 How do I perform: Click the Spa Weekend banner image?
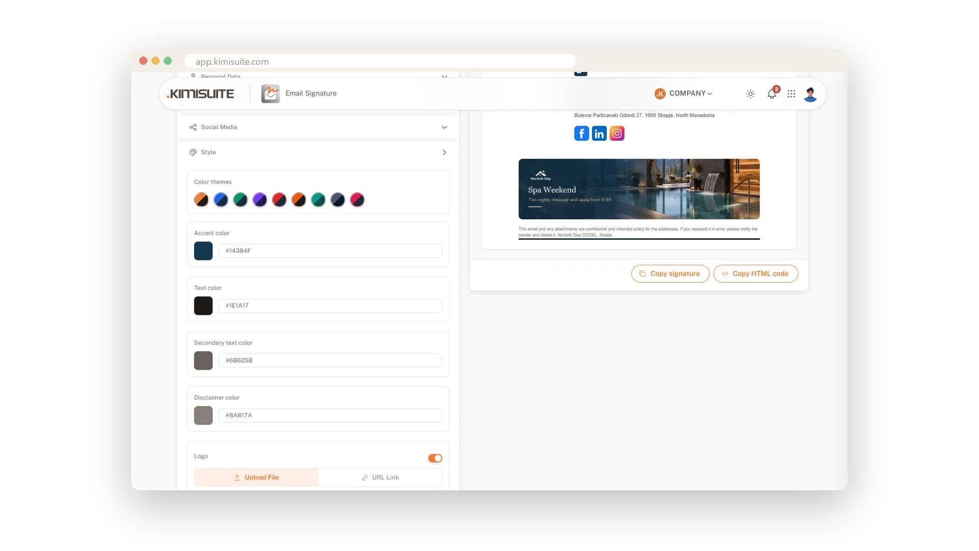coord(639,189)
